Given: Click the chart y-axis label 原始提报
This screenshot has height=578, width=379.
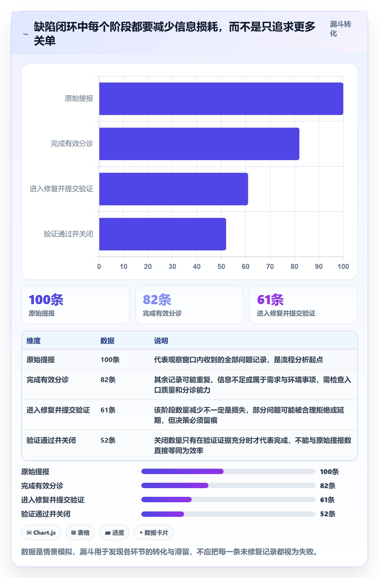Looking at the screenshot, I should (79, 98).
